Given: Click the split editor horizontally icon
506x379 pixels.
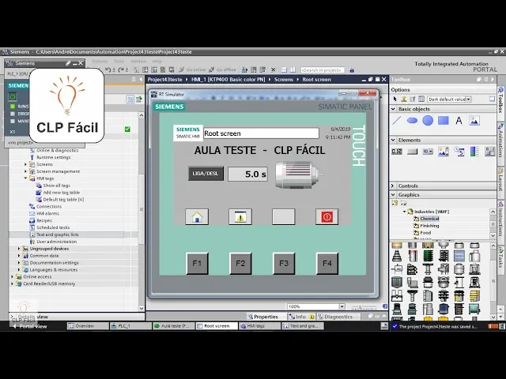Looking at the screenshot, I should (284, 69).
